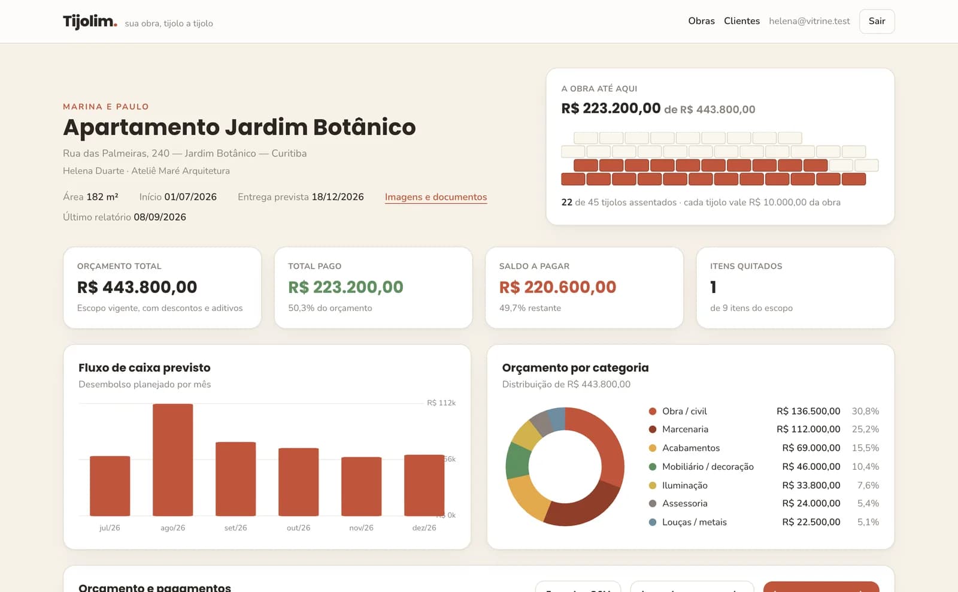
Task: Click the Mobiliário / decoração legend color dot
Action: [x=653, y=467]
